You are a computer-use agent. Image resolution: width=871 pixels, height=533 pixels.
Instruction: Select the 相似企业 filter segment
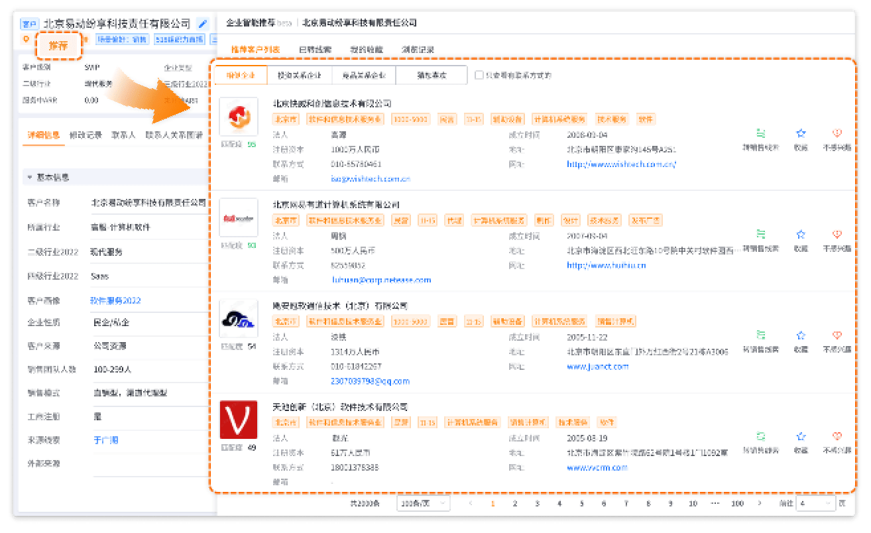coord(241,76)
